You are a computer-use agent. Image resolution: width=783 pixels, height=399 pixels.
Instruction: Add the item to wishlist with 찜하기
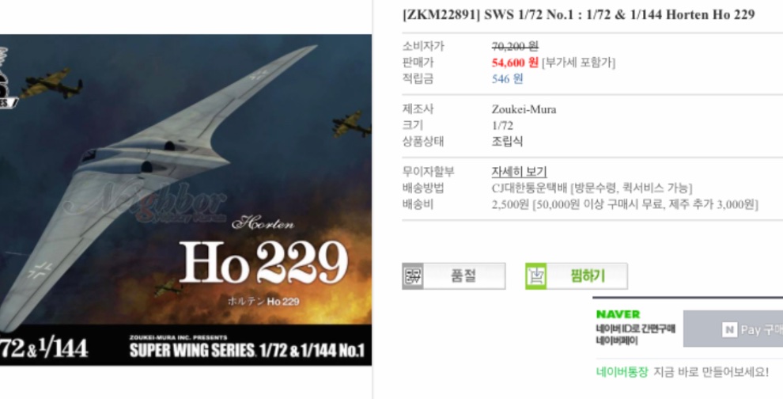click(577, 276)
